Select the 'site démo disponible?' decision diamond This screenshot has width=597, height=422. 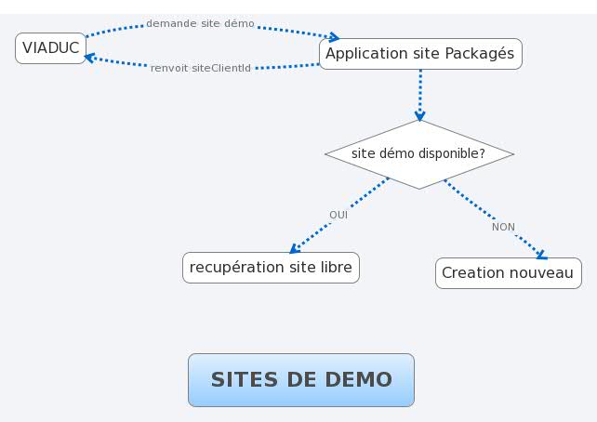click(418, 153)
